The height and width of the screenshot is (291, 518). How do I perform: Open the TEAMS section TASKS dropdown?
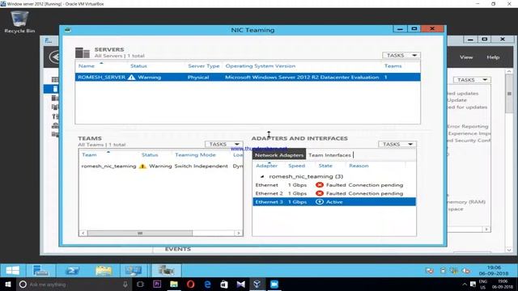pyautogui.click(x=223, y=144)
